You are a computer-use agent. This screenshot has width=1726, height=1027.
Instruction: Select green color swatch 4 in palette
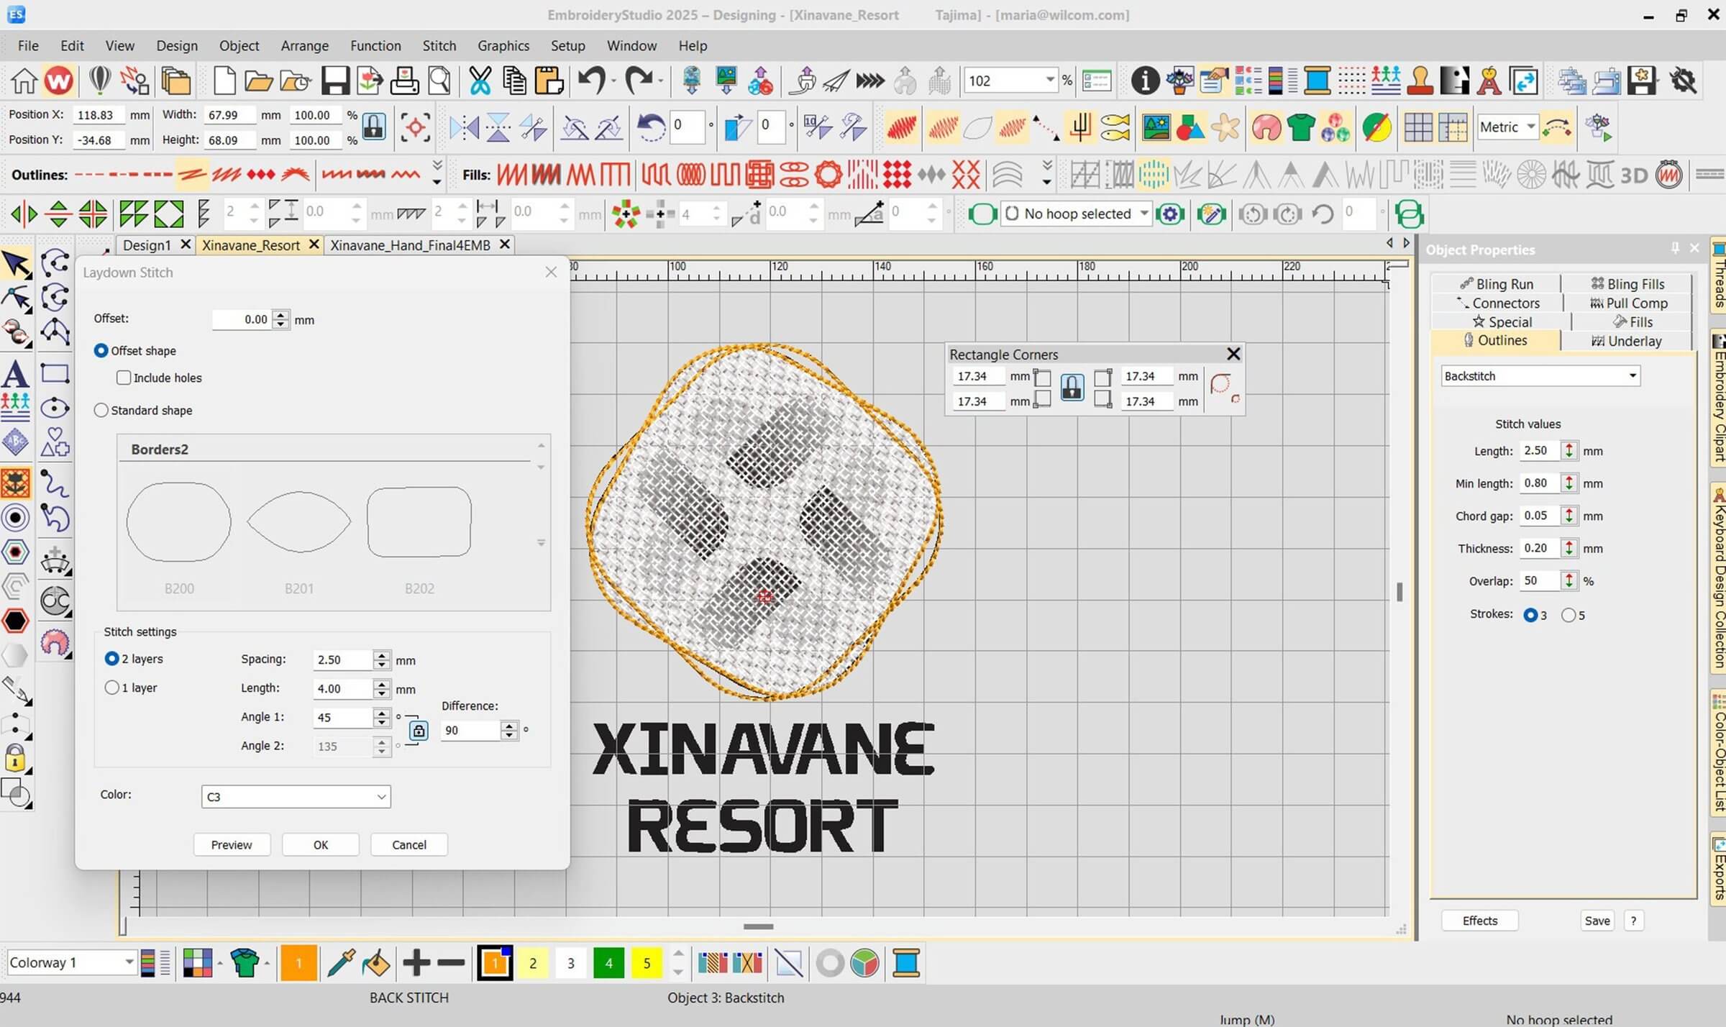pos(608,963)
